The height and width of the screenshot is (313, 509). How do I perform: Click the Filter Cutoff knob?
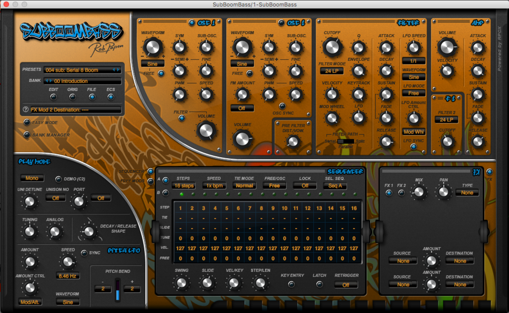(x=332, y=47)
